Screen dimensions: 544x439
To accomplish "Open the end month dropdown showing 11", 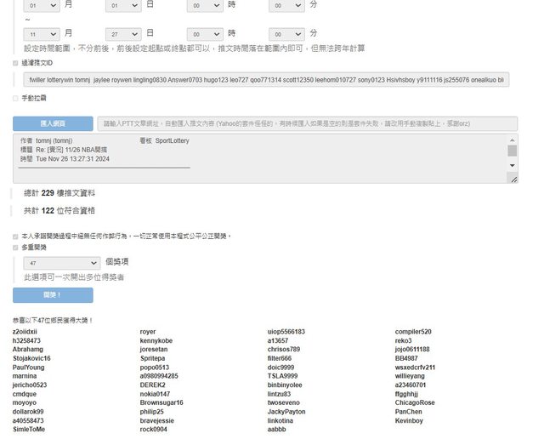I will click(x=42, y=34).
